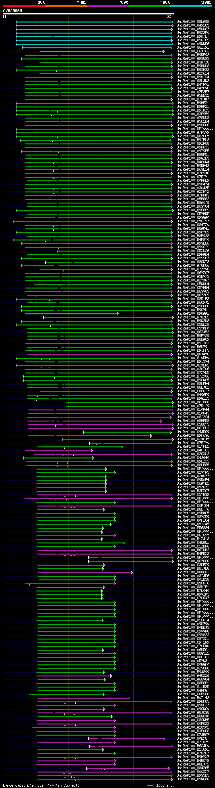Click UniRef100_A7P5V9 label
This screenshot has width=215, height=788.
(193, 132)
